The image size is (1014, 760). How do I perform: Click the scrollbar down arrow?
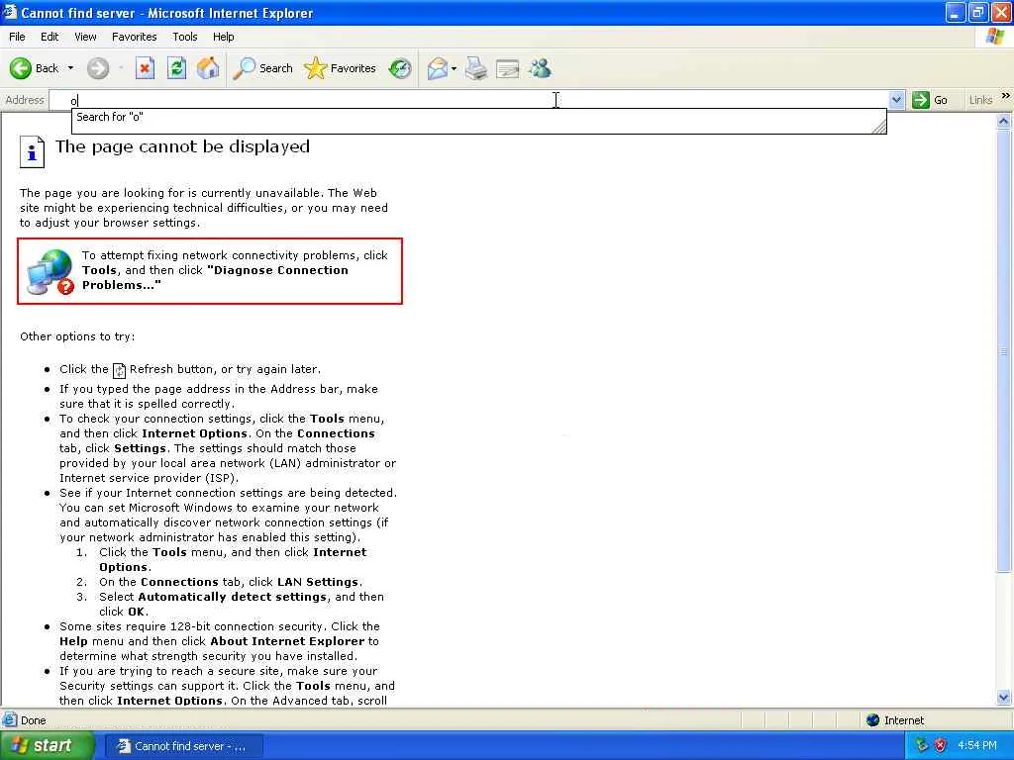(x=1004, y=697)
